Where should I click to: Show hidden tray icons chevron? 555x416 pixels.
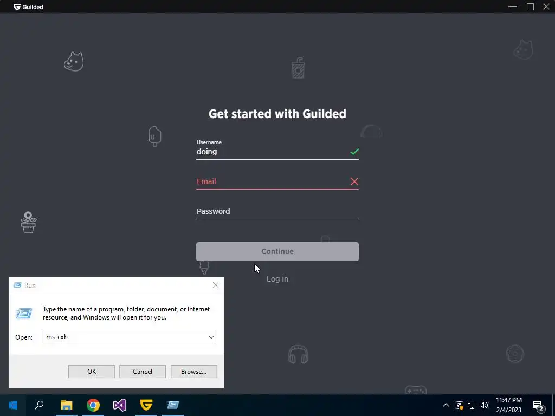(x=446, y=405)
